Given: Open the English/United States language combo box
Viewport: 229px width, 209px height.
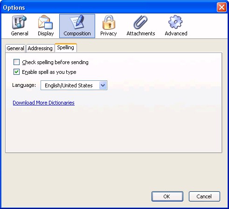Looking at the screenshot, I should [x=74, y=85].
